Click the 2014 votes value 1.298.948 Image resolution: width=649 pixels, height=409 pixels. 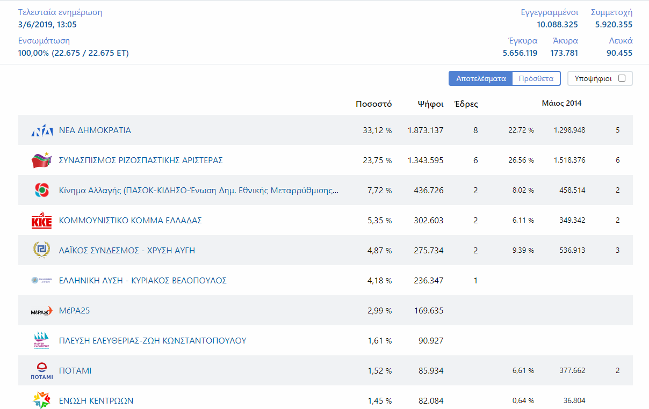click(x=569, y=130)
